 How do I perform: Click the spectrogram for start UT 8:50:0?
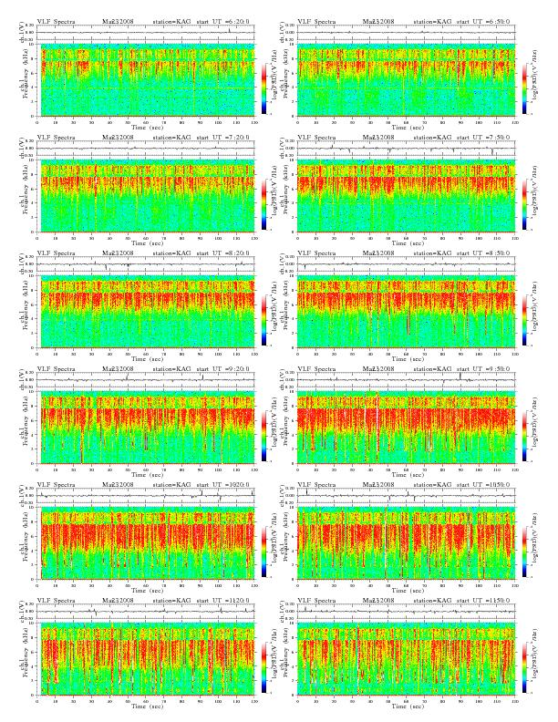[x=406, y=312]
